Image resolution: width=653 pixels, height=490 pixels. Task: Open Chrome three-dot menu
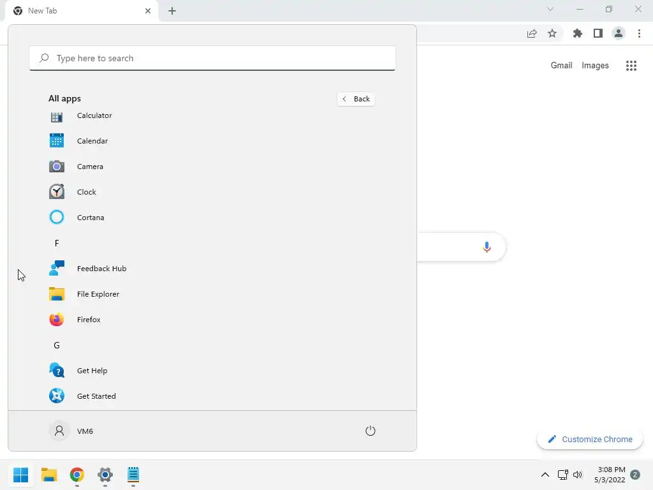tap(639, 33)
